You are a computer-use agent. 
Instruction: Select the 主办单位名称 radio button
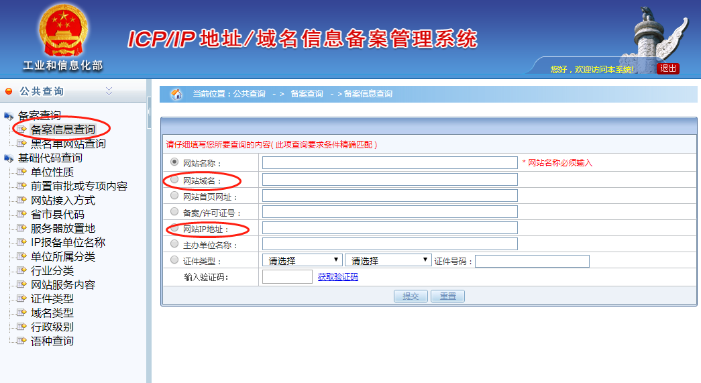(174, 243)
